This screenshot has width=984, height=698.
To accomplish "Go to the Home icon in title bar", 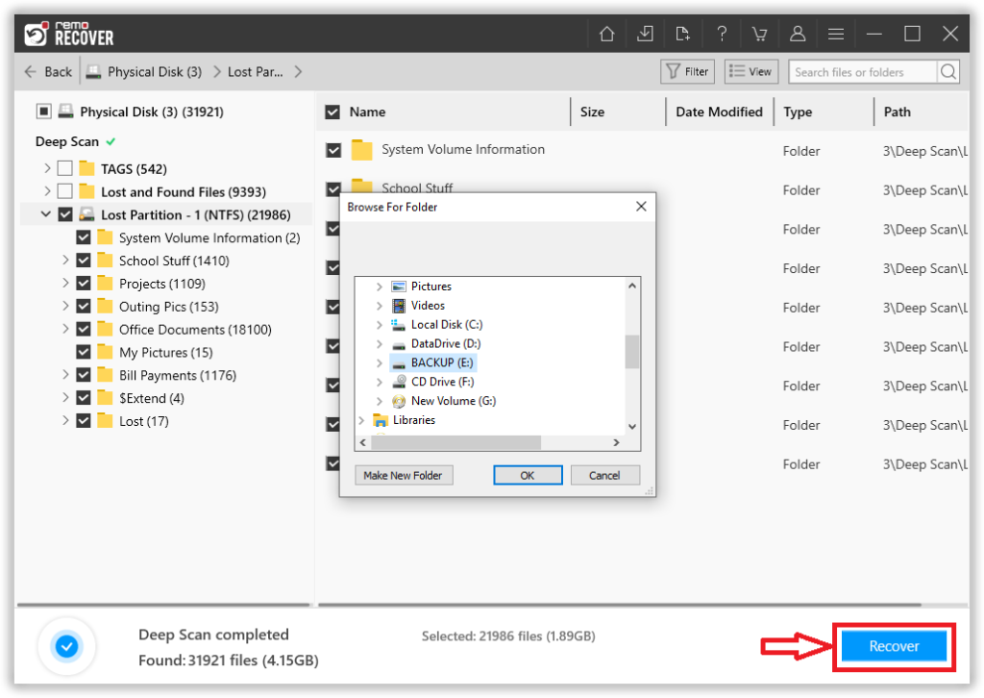I will coord(606,34).
